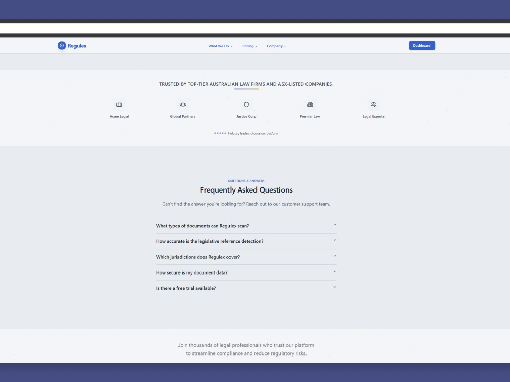Click the chevron beside the legislative accuracy question
This screenshot has height=382, width=510.
point(335,240)
